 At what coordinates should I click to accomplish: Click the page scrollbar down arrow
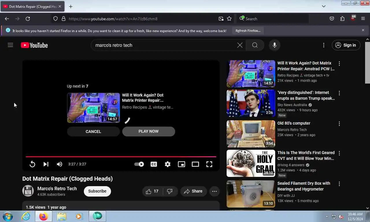[367, 208]
